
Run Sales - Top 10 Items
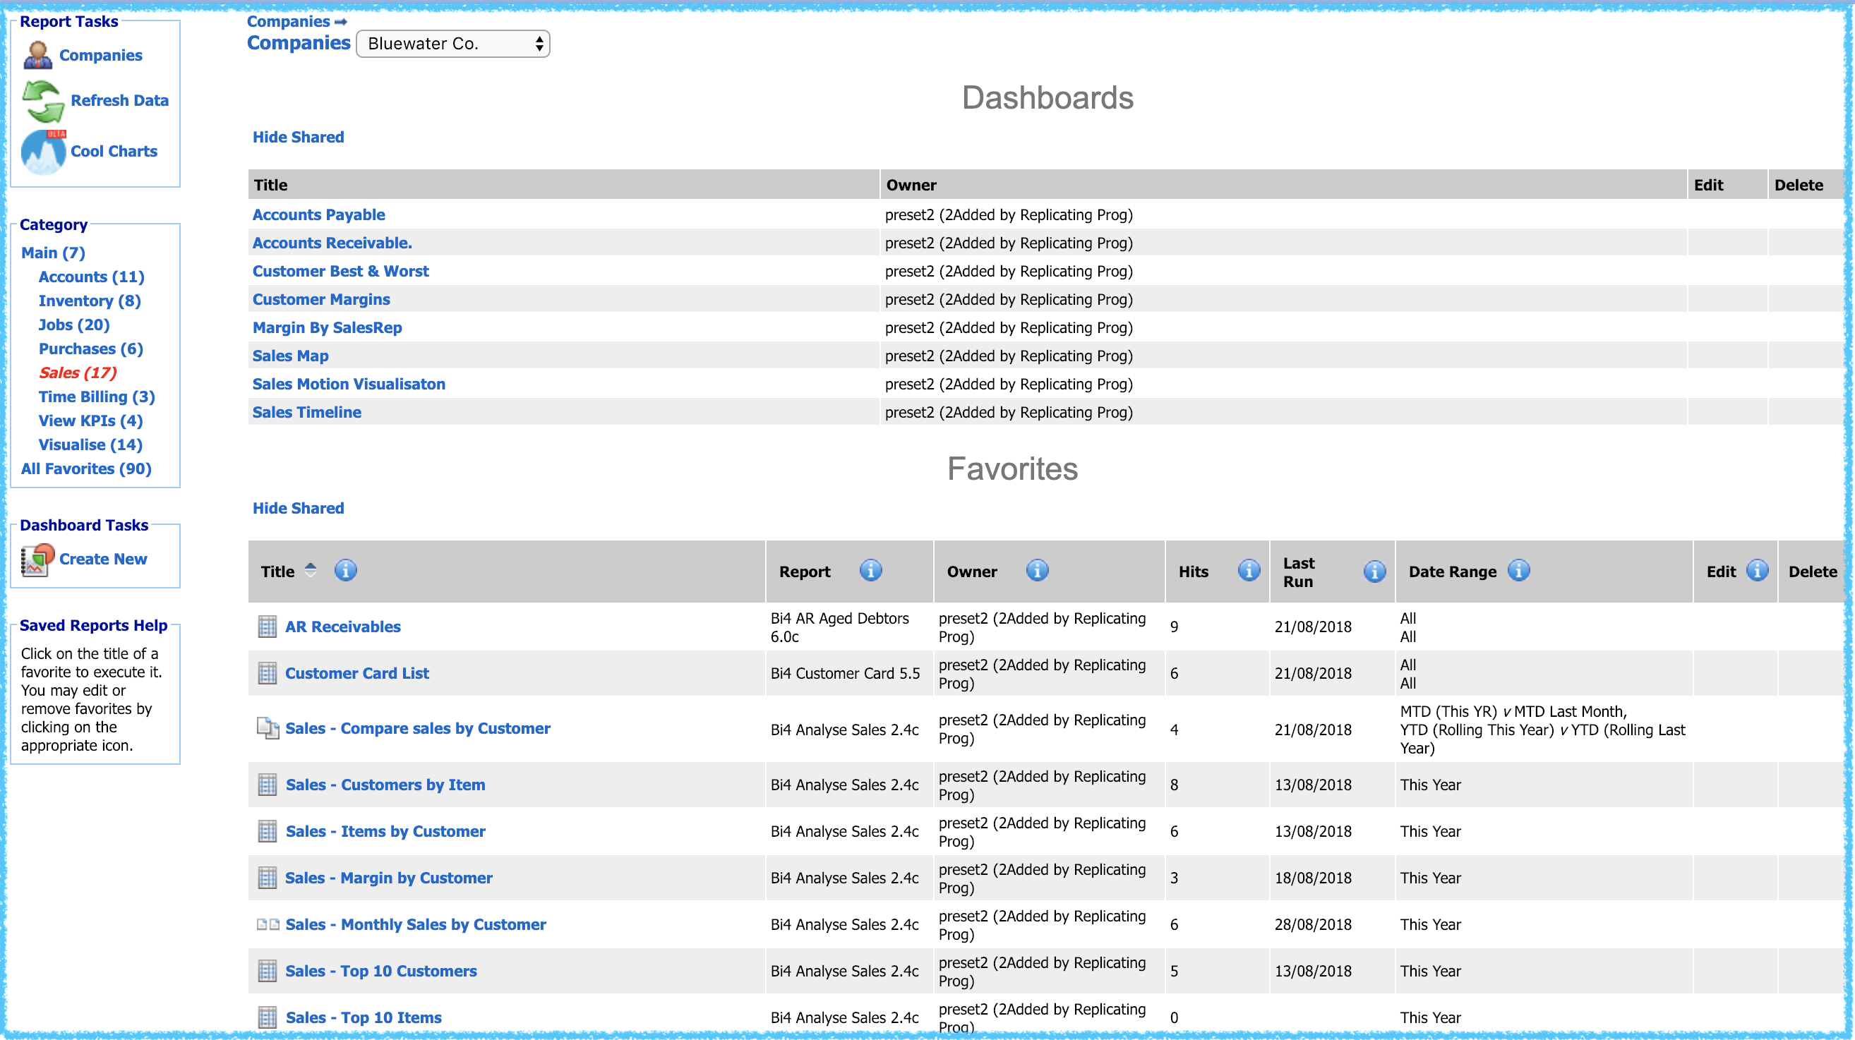click(364, 1017)
